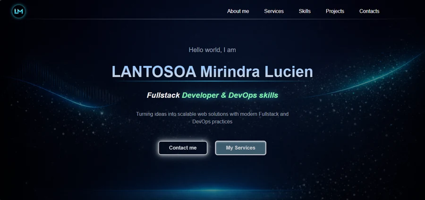Click the Contact me button
The height and width of the screenshot is (200, 425).
click(x=183, y=148)
